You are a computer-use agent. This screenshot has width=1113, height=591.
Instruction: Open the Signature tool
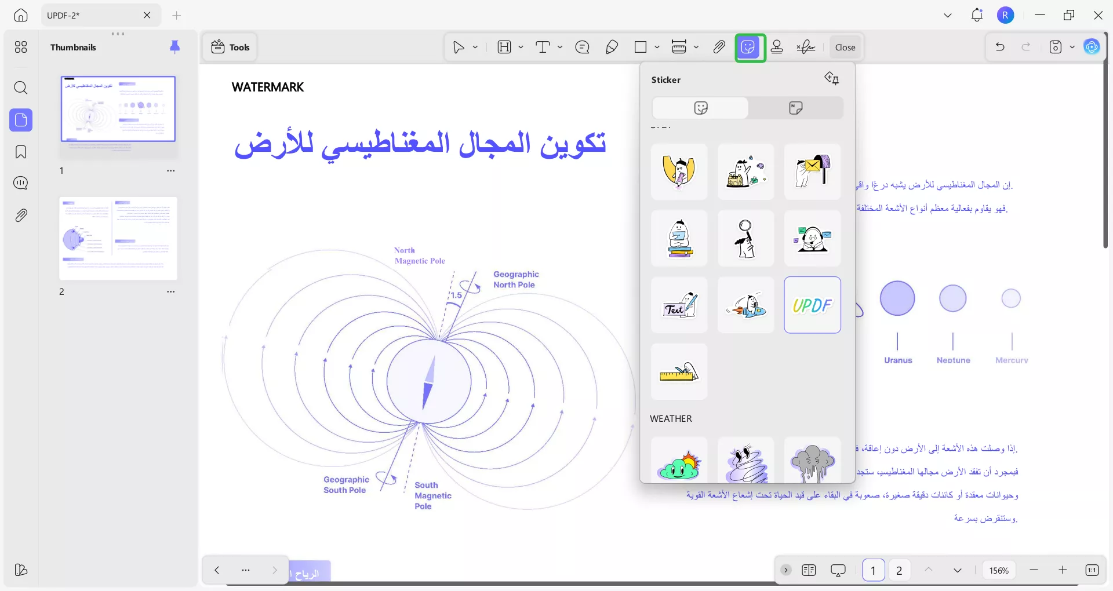805,47
